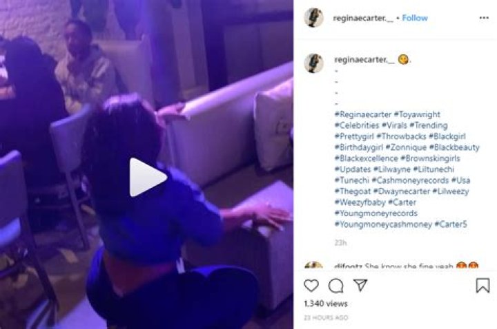View the 1,340 views count
Viewport: 497px width, 329px height.
pyautogui.click(x=326, y=304)
